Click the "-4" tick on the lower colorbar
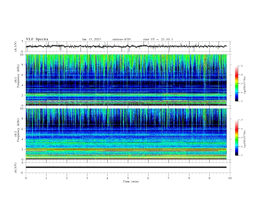 [x=241, y=129]
